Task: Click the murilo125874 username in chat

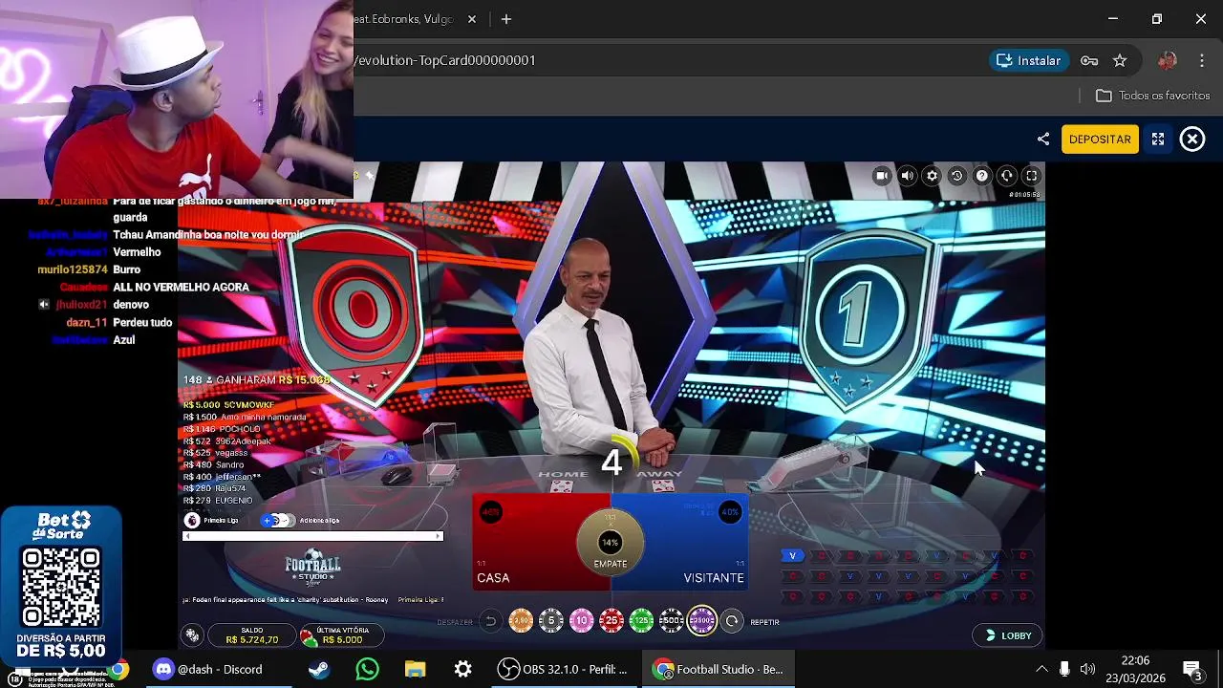Action: click(73, 269)
